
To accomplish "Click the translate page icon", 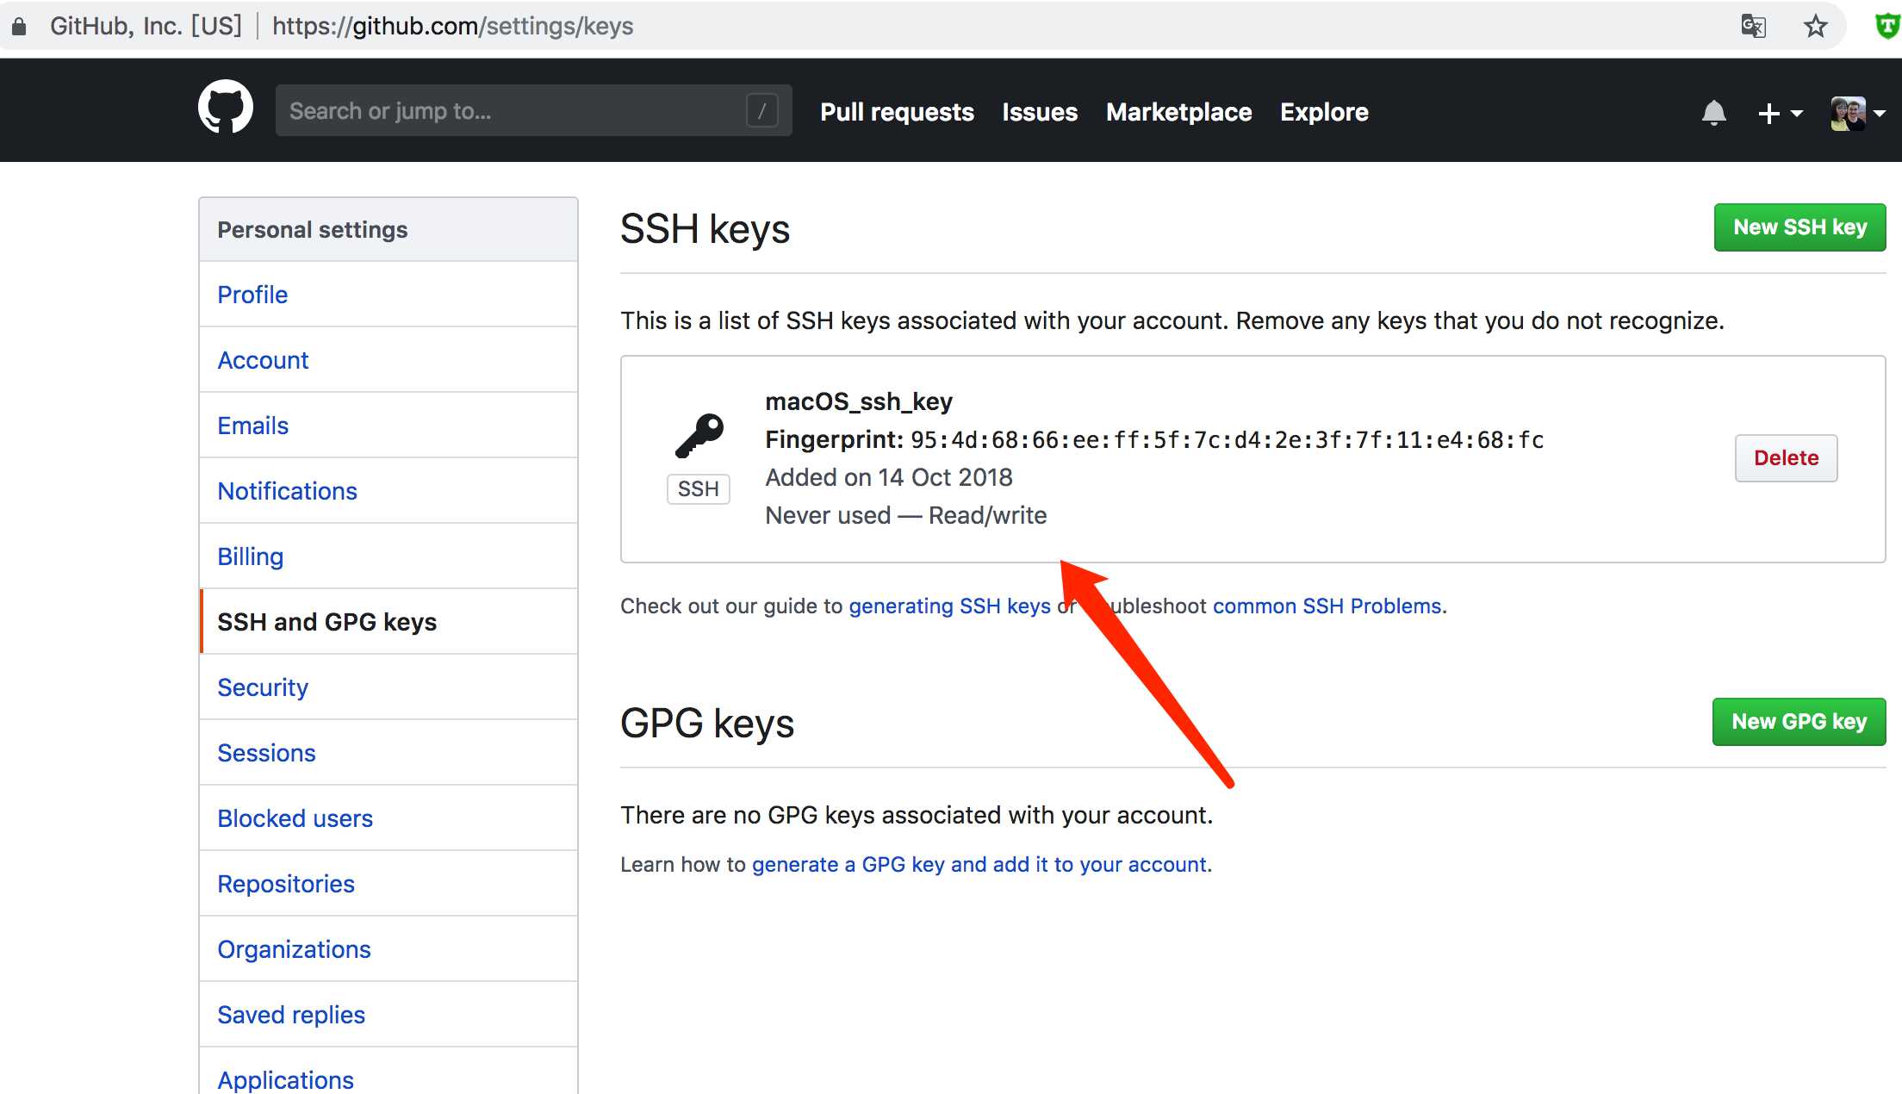I will pos(1753,26).
